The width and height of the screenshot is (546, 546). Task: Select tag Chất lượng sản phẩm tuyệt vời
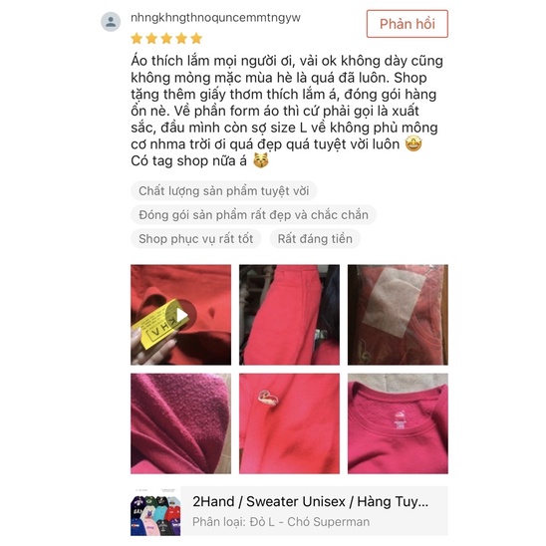click(224, 191)
